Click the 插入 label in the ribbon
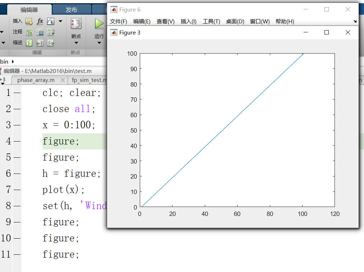The image size is (364, 272). pos(17,21)
